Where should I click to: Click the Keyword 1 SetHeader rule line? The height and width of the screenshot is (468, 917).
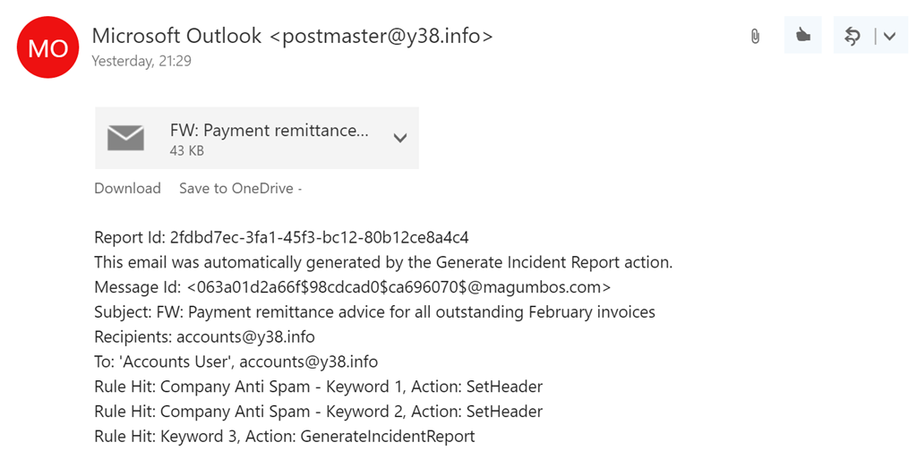pyautogui.click(x=318, y=387)
